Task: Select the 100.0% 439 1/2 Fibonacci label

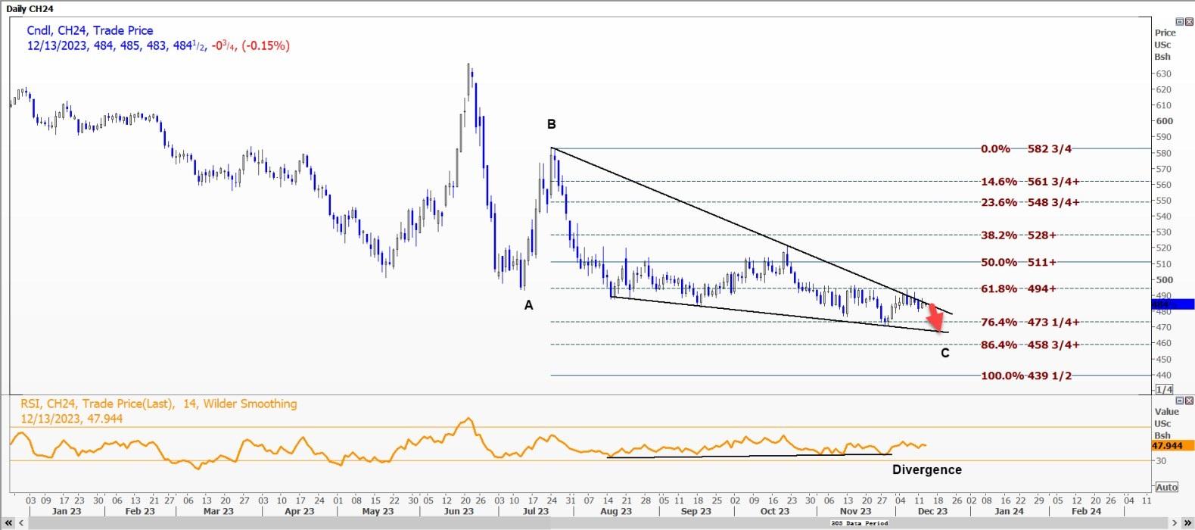Action: tap(1026, 376)
